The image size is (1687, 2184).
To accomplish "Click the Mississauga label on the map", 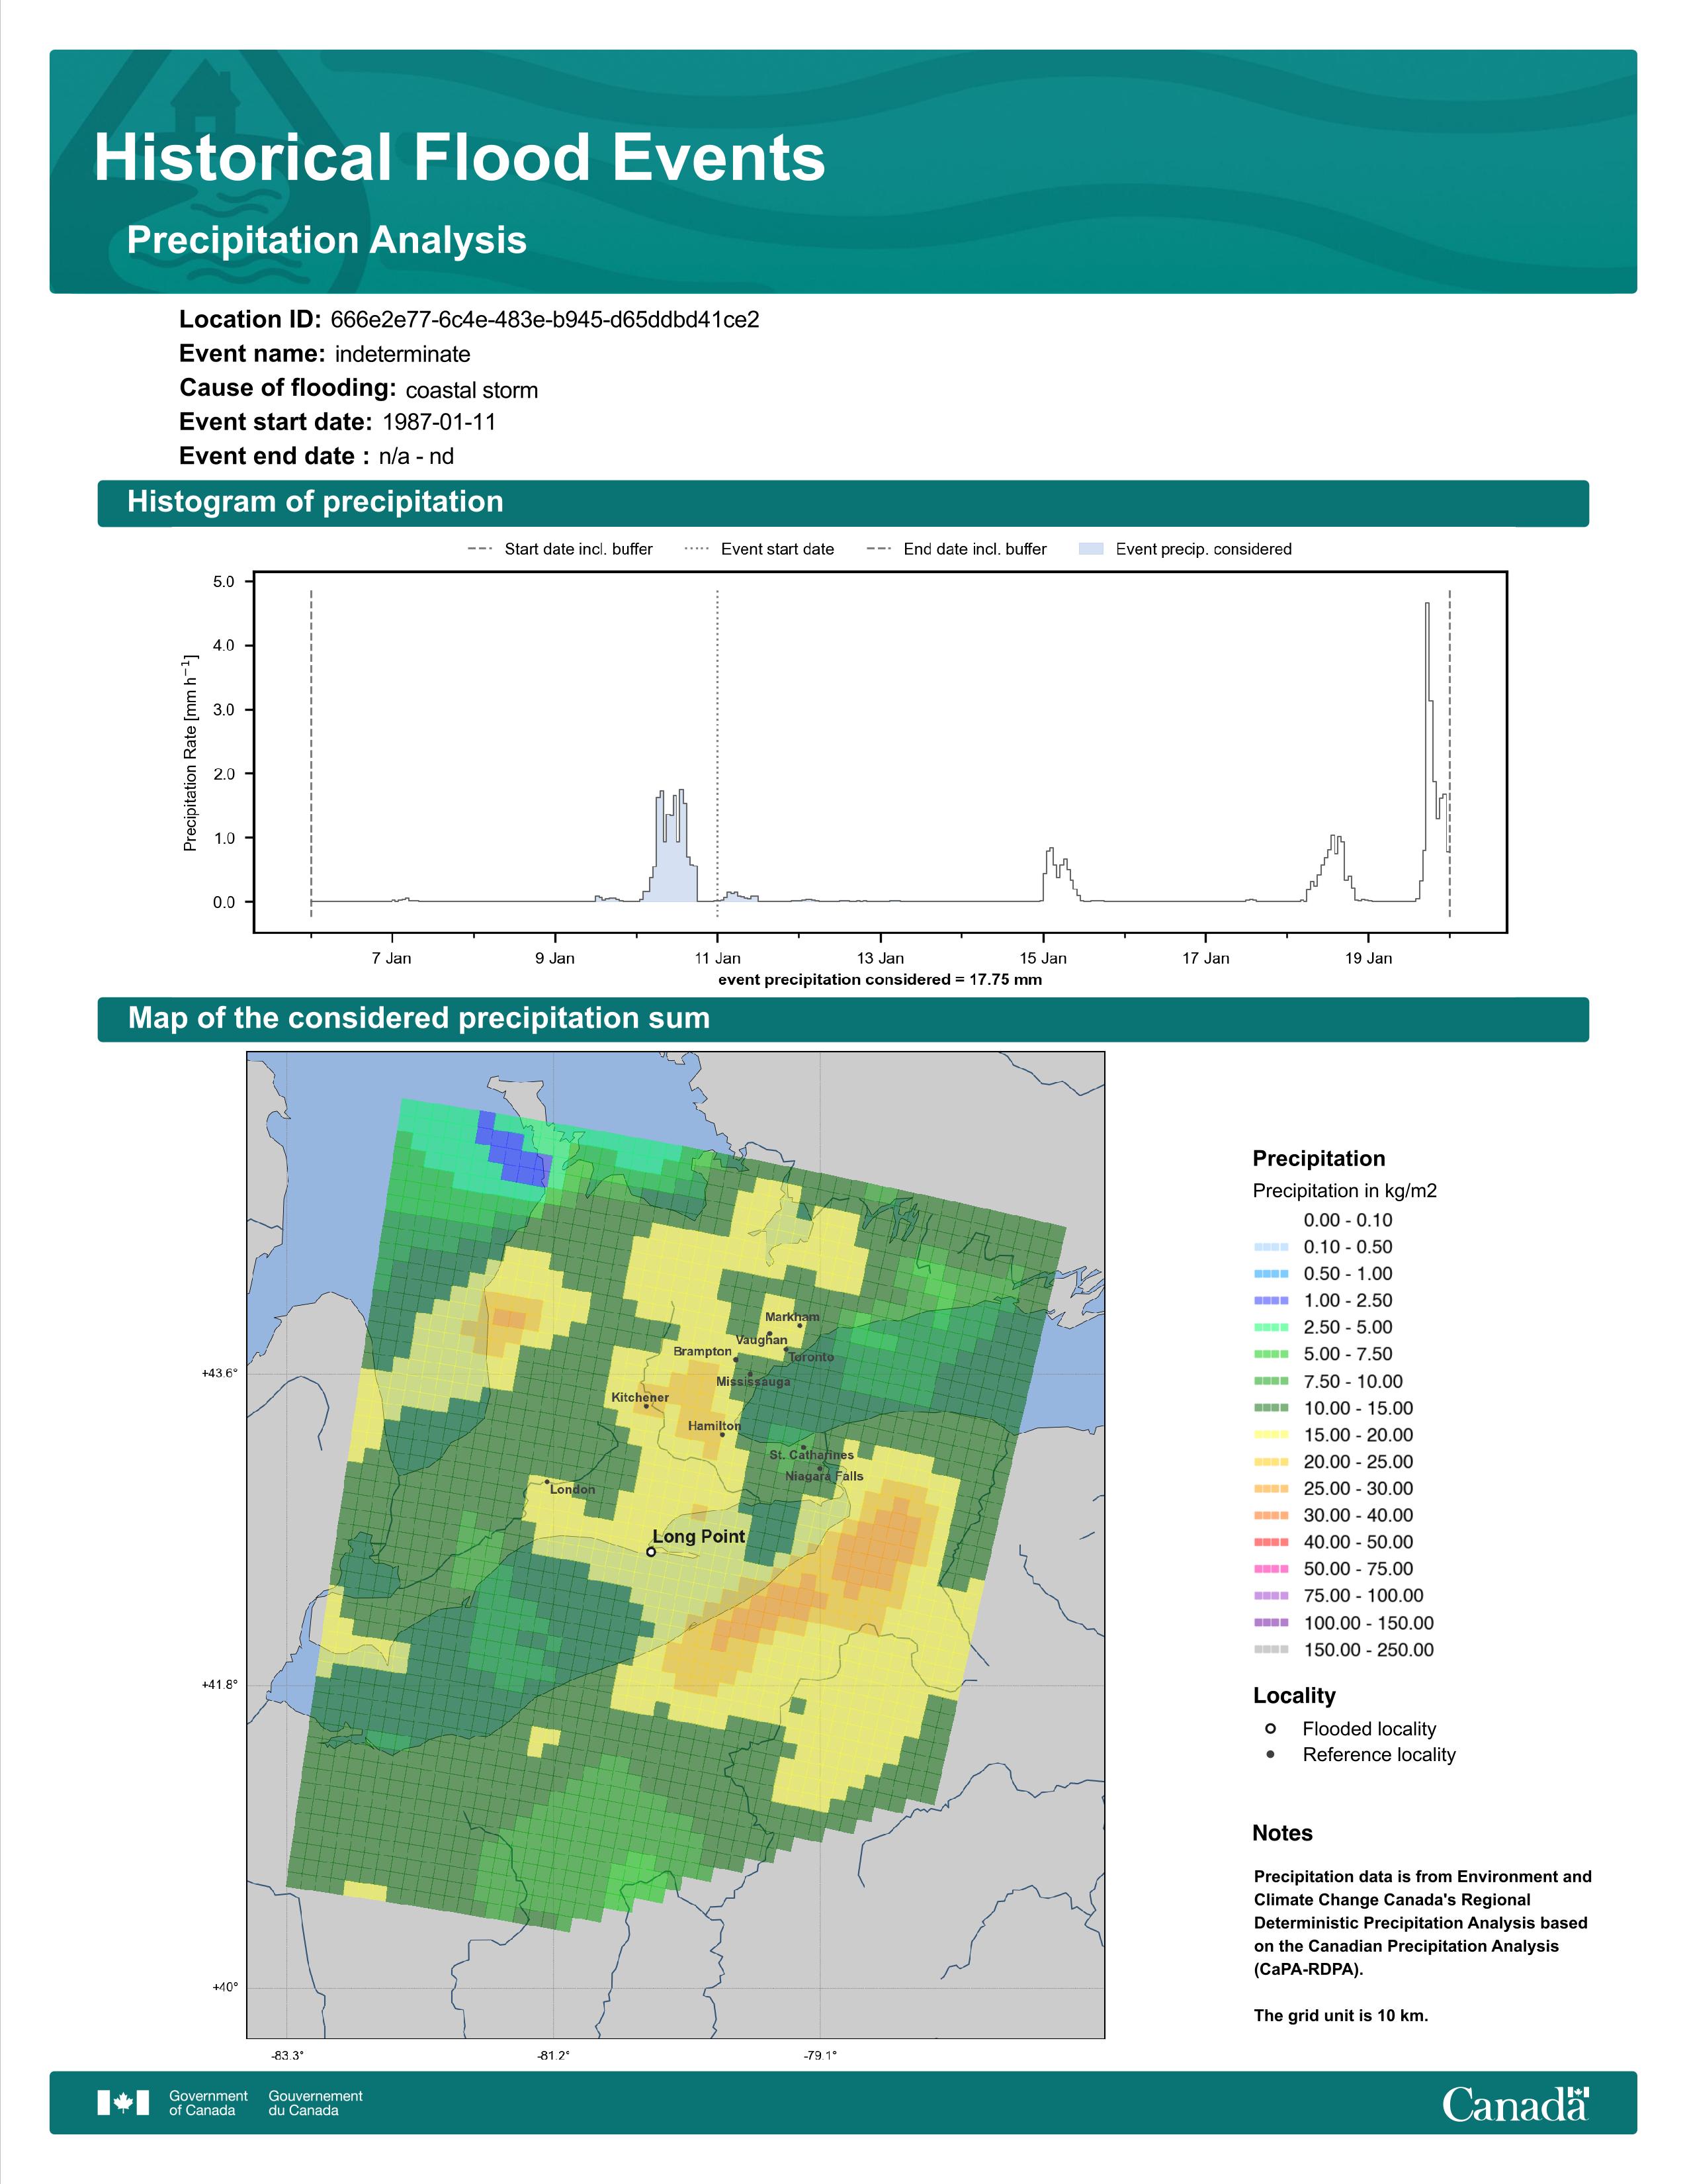I will (754, 1382).
